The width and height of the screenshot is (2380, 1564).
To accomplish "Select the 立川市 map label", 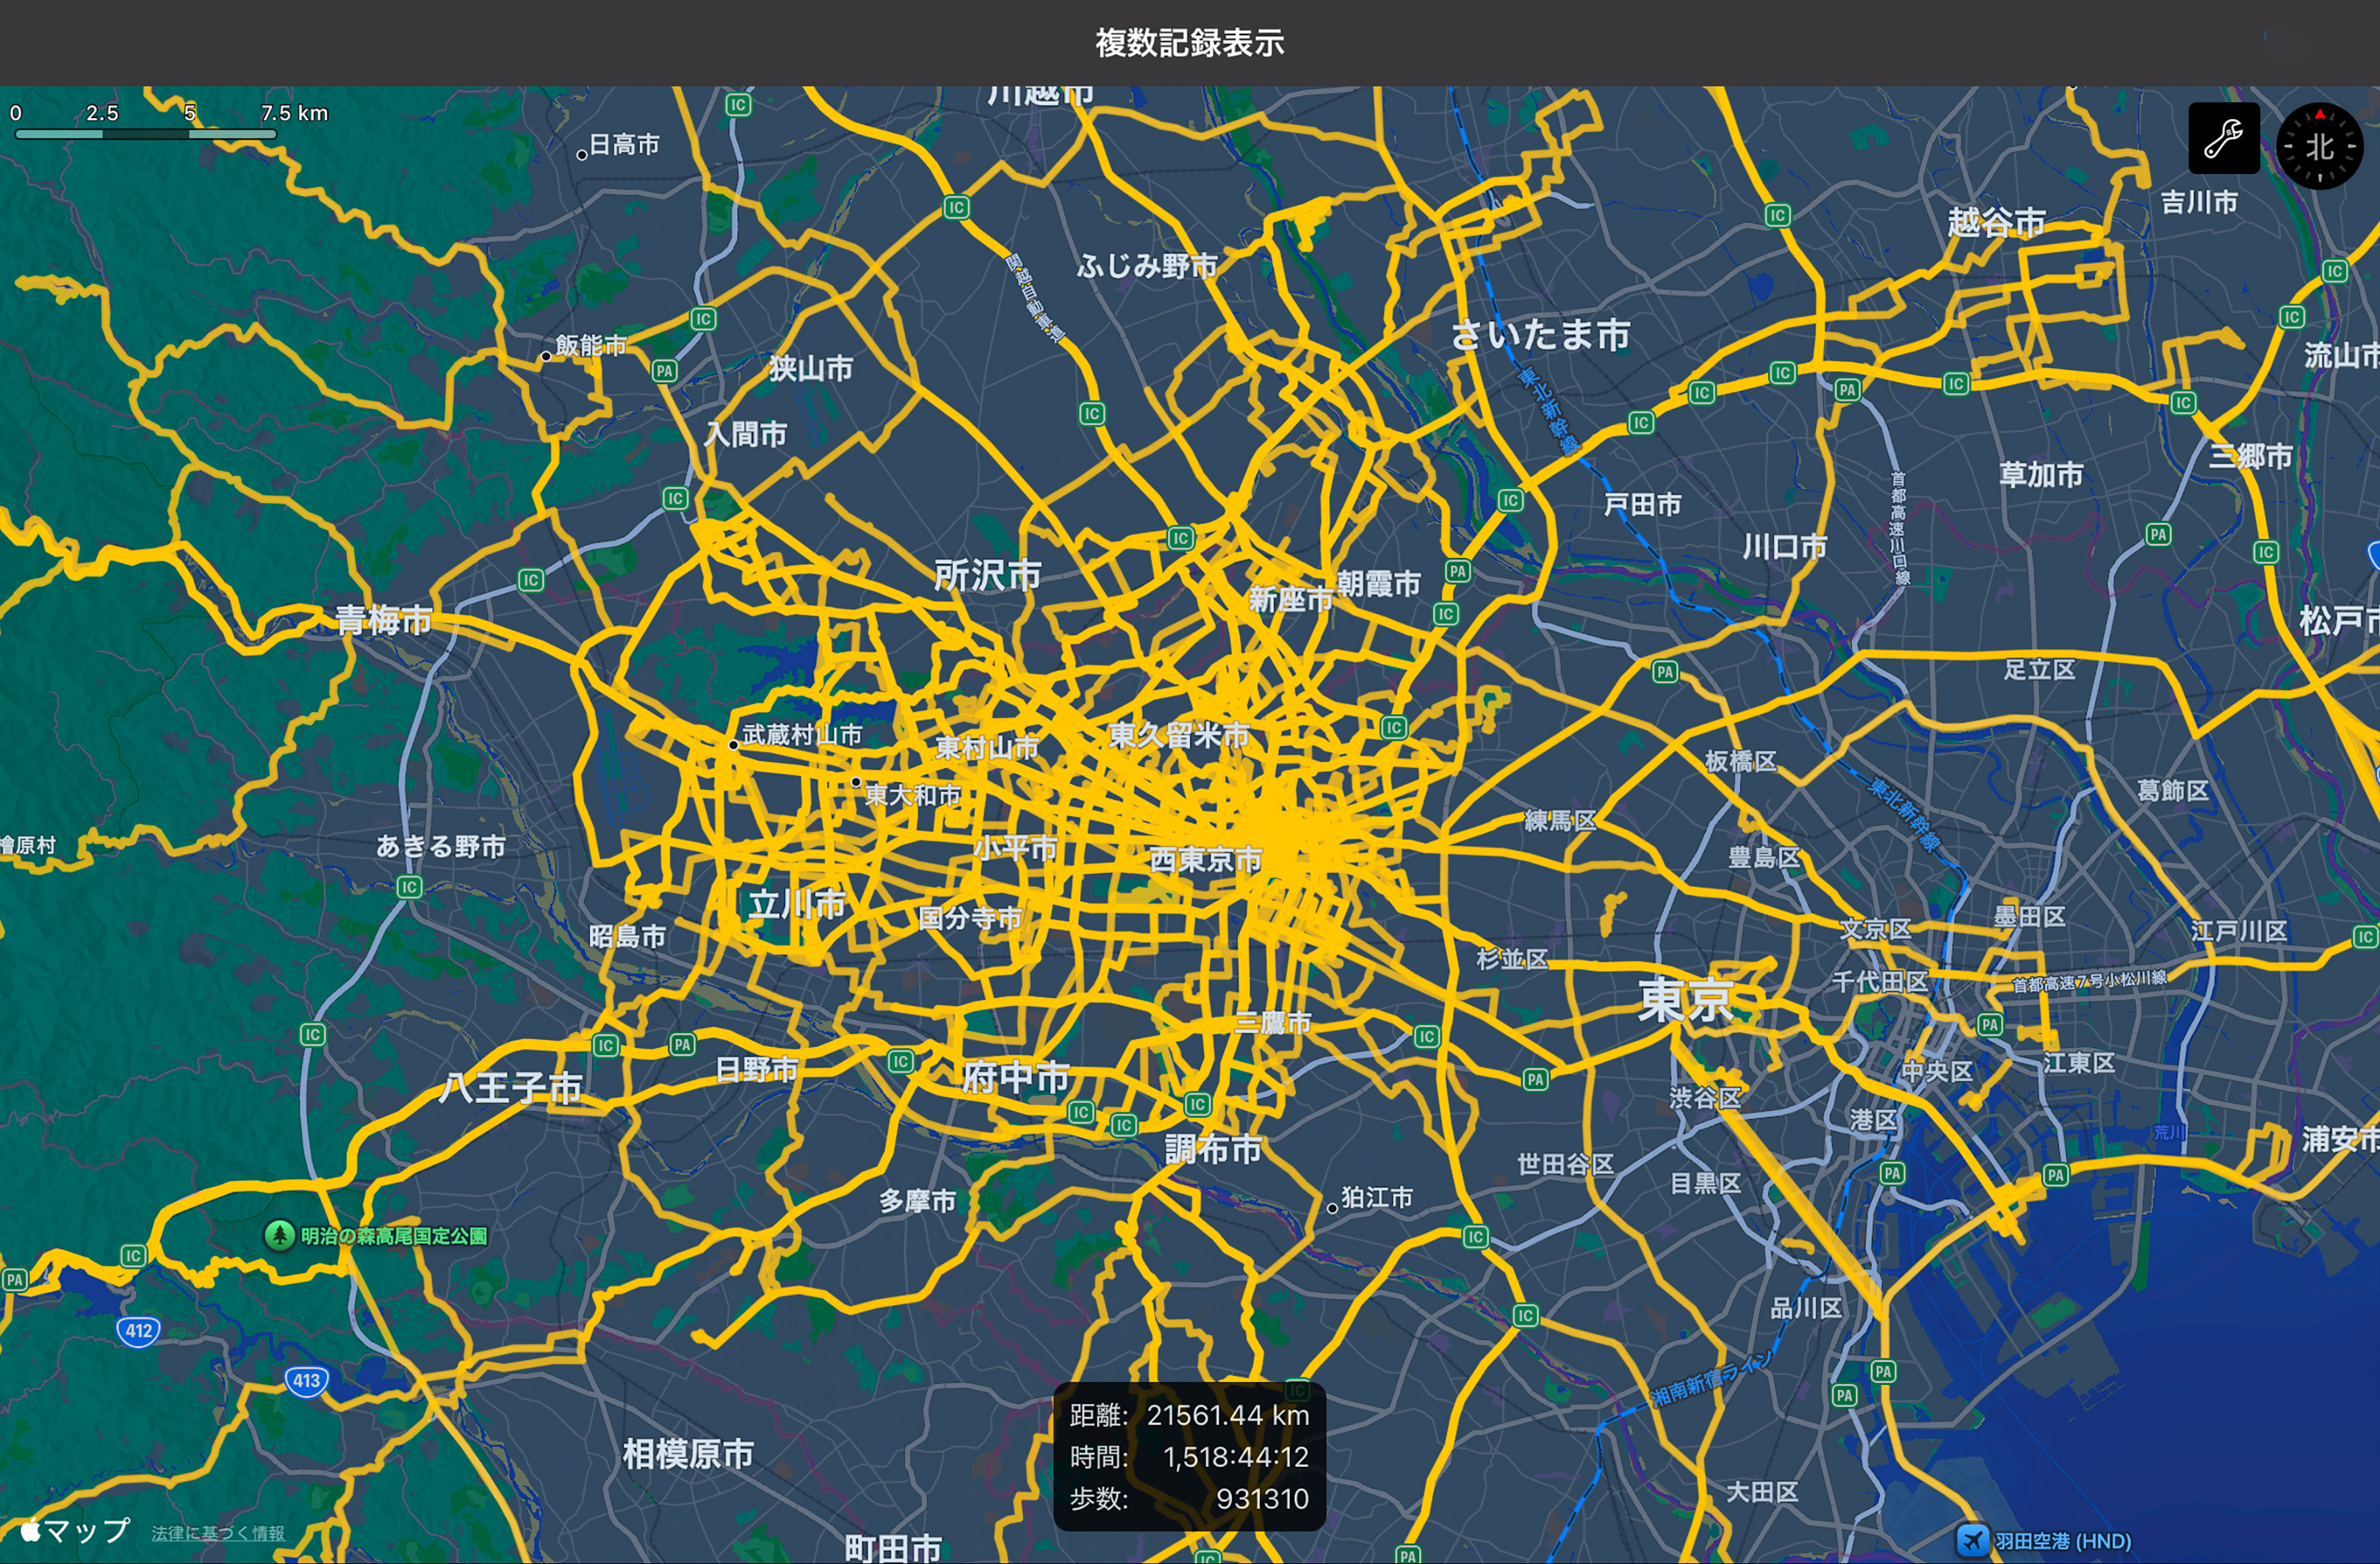I will (797, 905).
